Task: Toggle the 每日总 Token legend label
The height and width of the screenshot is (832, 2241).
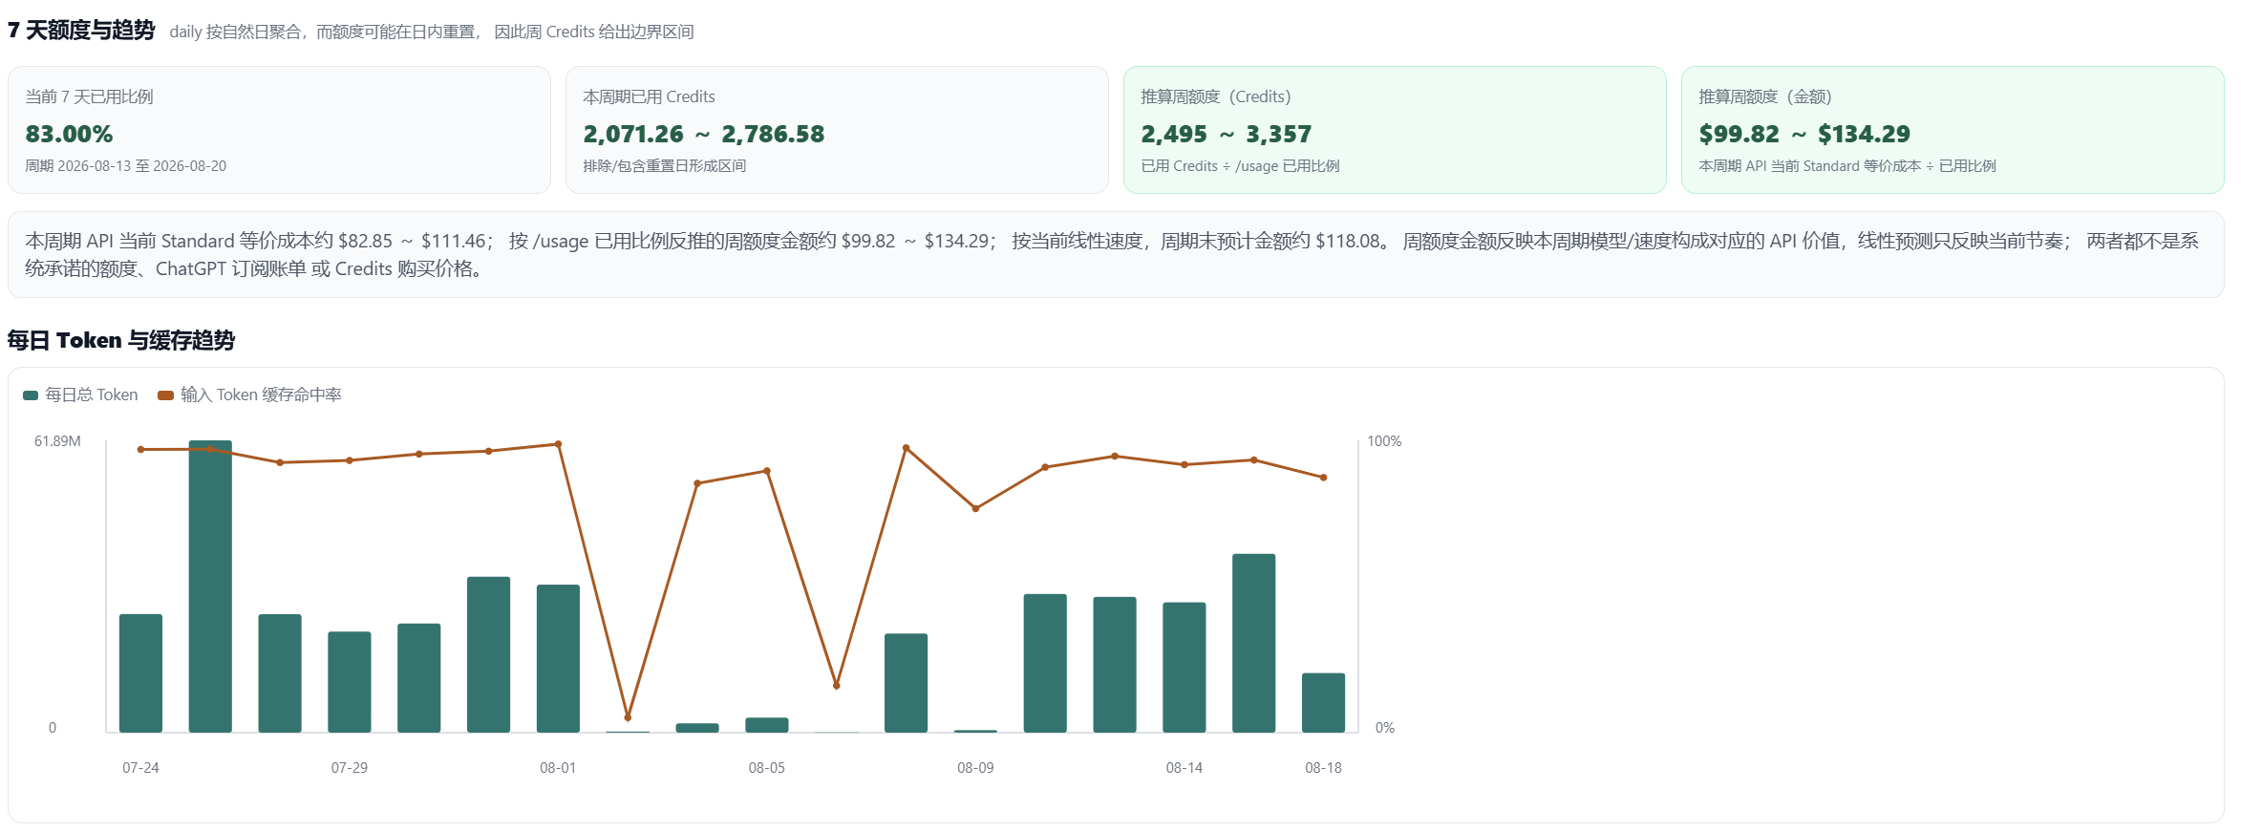Action: [x=92, y=395]
